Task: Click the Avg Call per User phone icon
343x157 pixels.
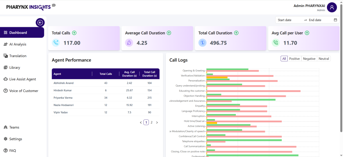Action: coord(276,43)
